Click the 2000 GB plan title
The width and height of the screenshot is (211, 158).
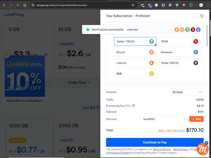click(x=69, y=125)
